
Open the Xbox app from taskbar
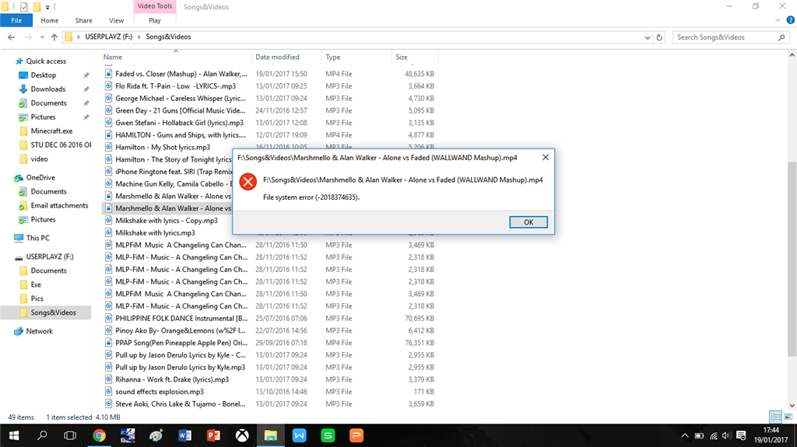242,435
